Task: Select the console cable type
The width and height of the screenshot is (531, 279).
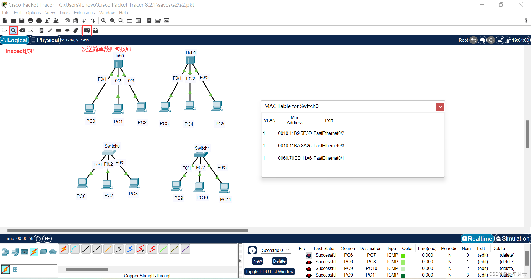Action: point(75,249)
